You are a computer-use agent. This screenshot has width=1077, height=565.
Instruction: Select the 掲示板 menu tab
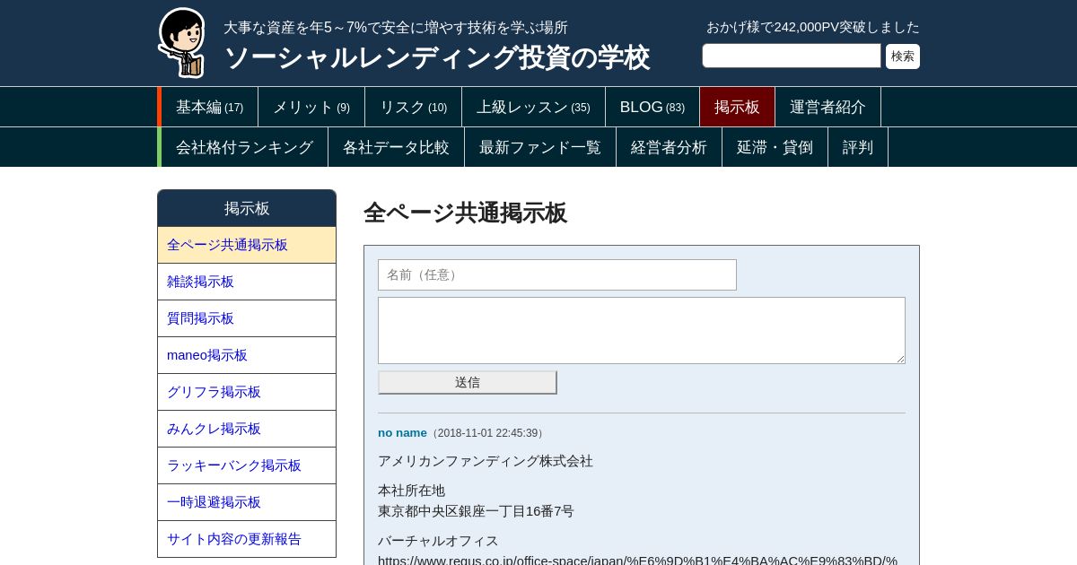pyautogui.click(x=737, y=107)
